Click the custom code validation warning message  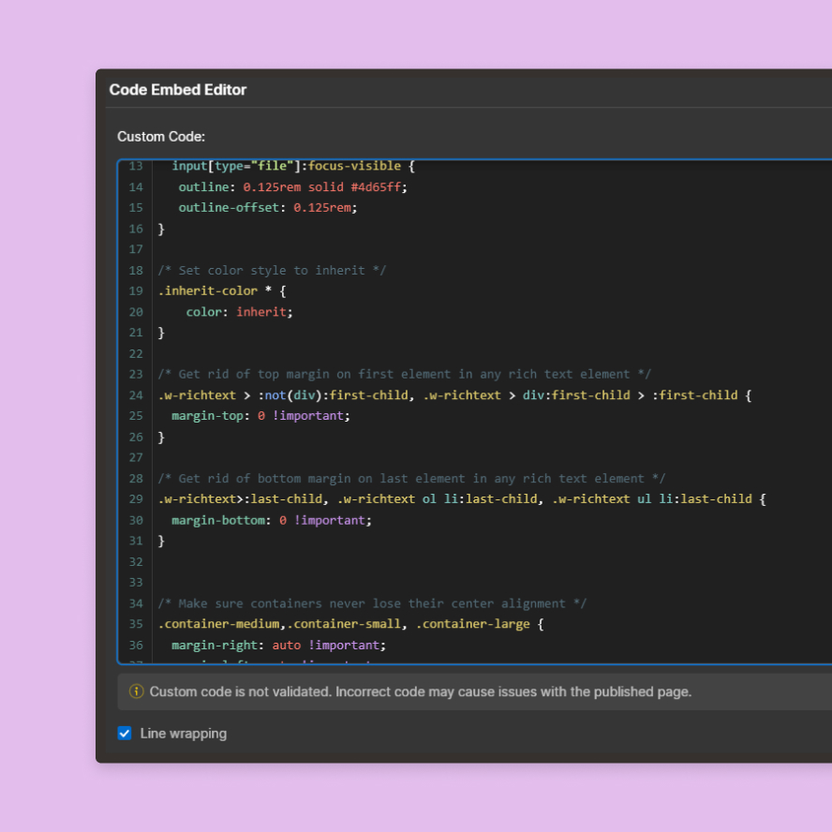click(x=420, y=691)
